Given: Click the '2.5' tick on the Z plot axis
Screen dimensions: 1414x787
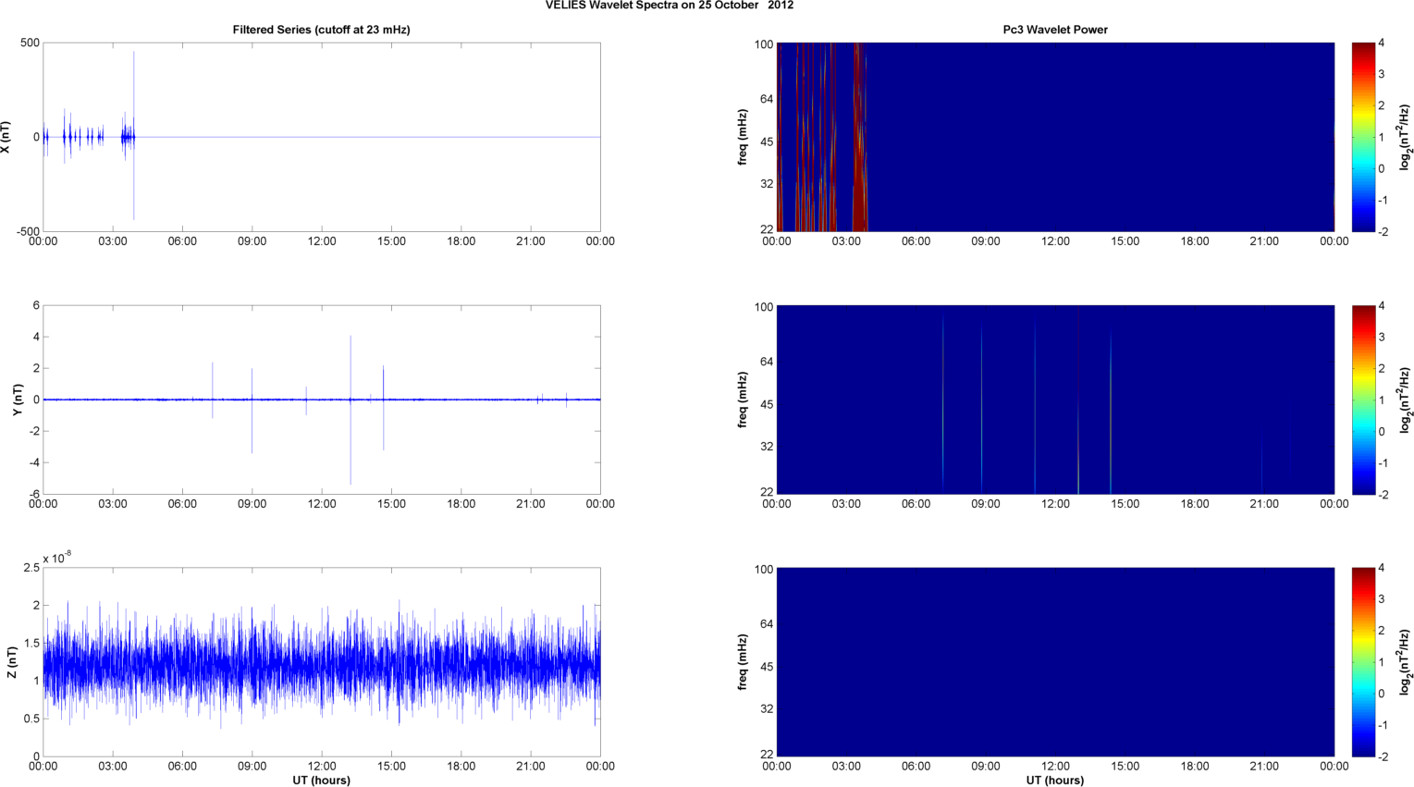Looking at the screenshot, I should (x=31, y=568).
